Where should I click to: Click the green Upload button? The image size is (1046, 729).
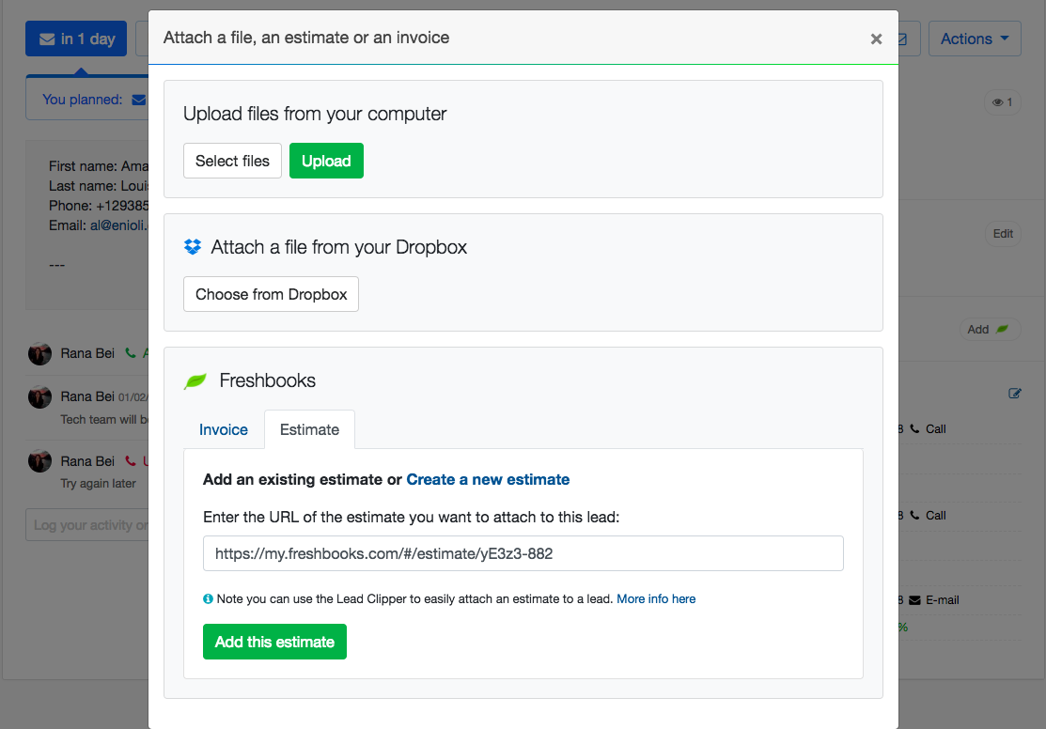(x=326, y=161)
